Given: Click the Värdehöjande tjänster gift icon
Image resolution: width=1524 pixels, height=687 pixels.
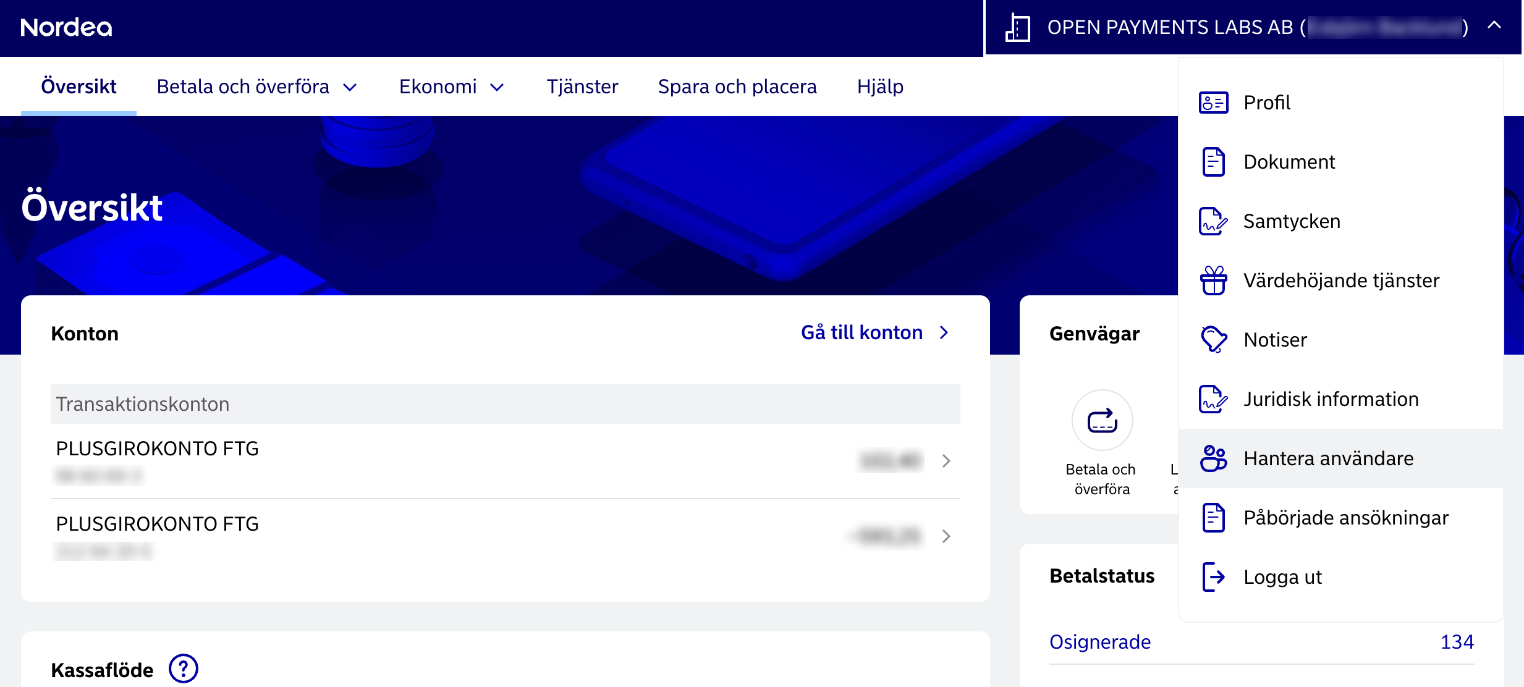Looking at the screenshot, I should 1213,280.
